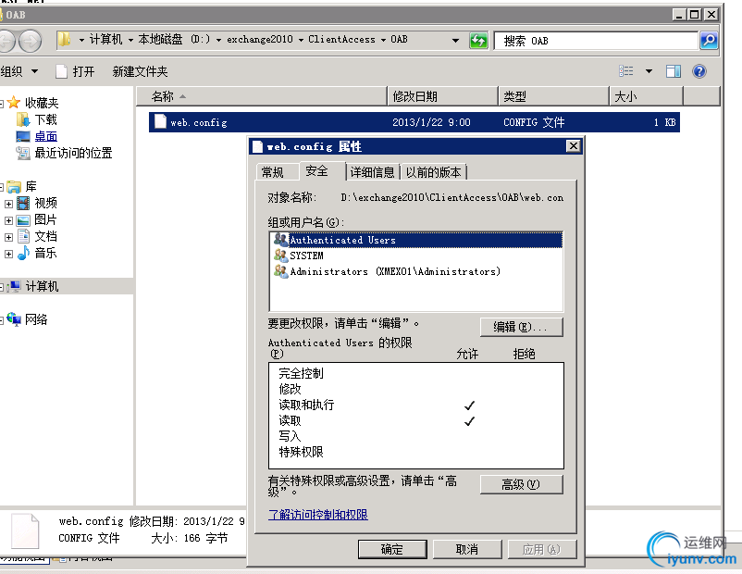Click the search magnifier icon
The image size is (742, 574).
point(709,40)
